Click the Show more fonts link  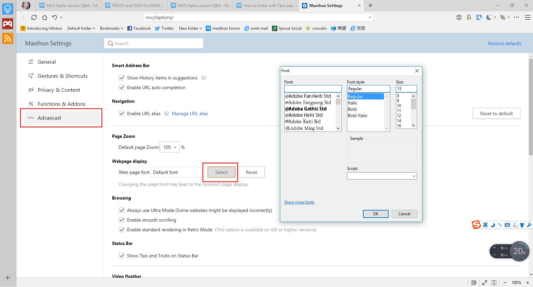pyautogui.click(x=299, y=202)
